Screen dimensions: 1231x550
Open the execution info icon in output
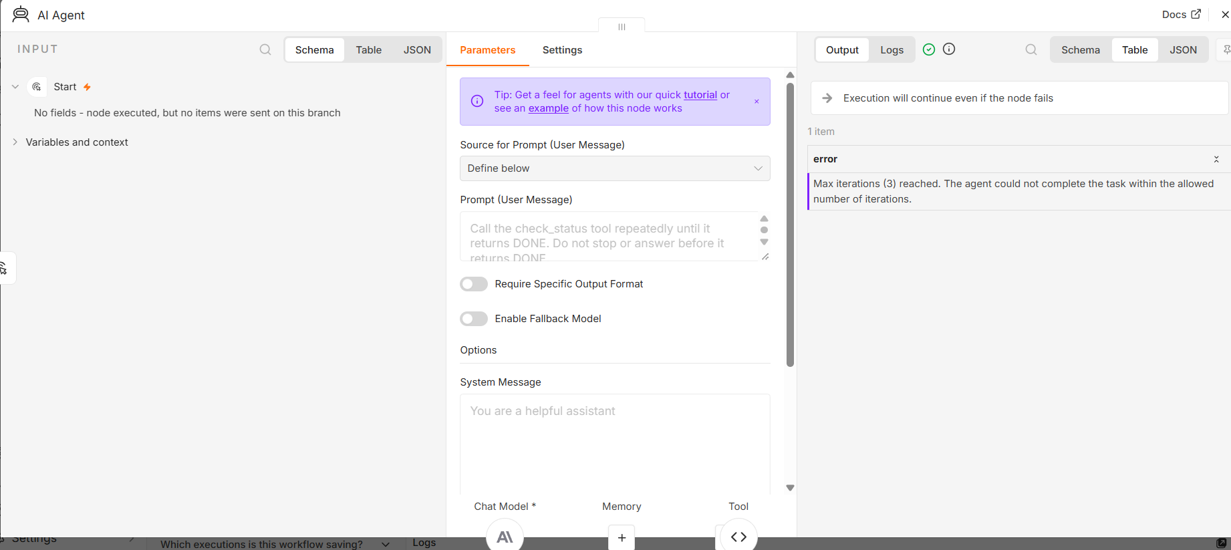coord(949,49)
